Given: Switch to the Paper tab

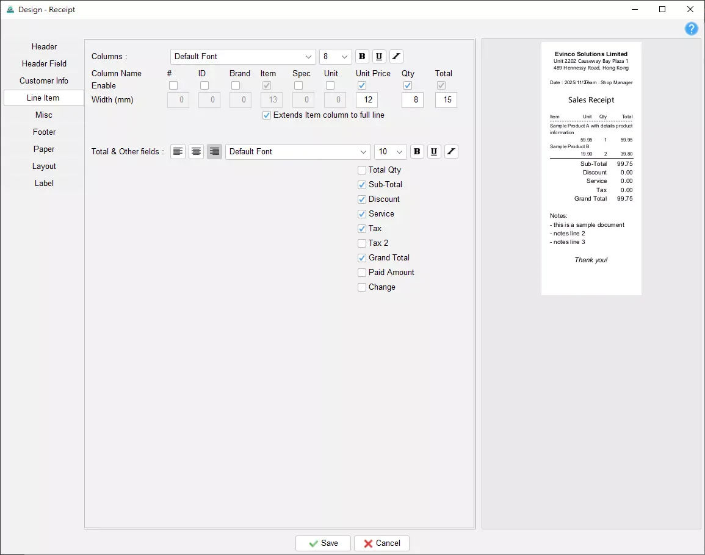Looking at the screenshot, I should [44, 149].
